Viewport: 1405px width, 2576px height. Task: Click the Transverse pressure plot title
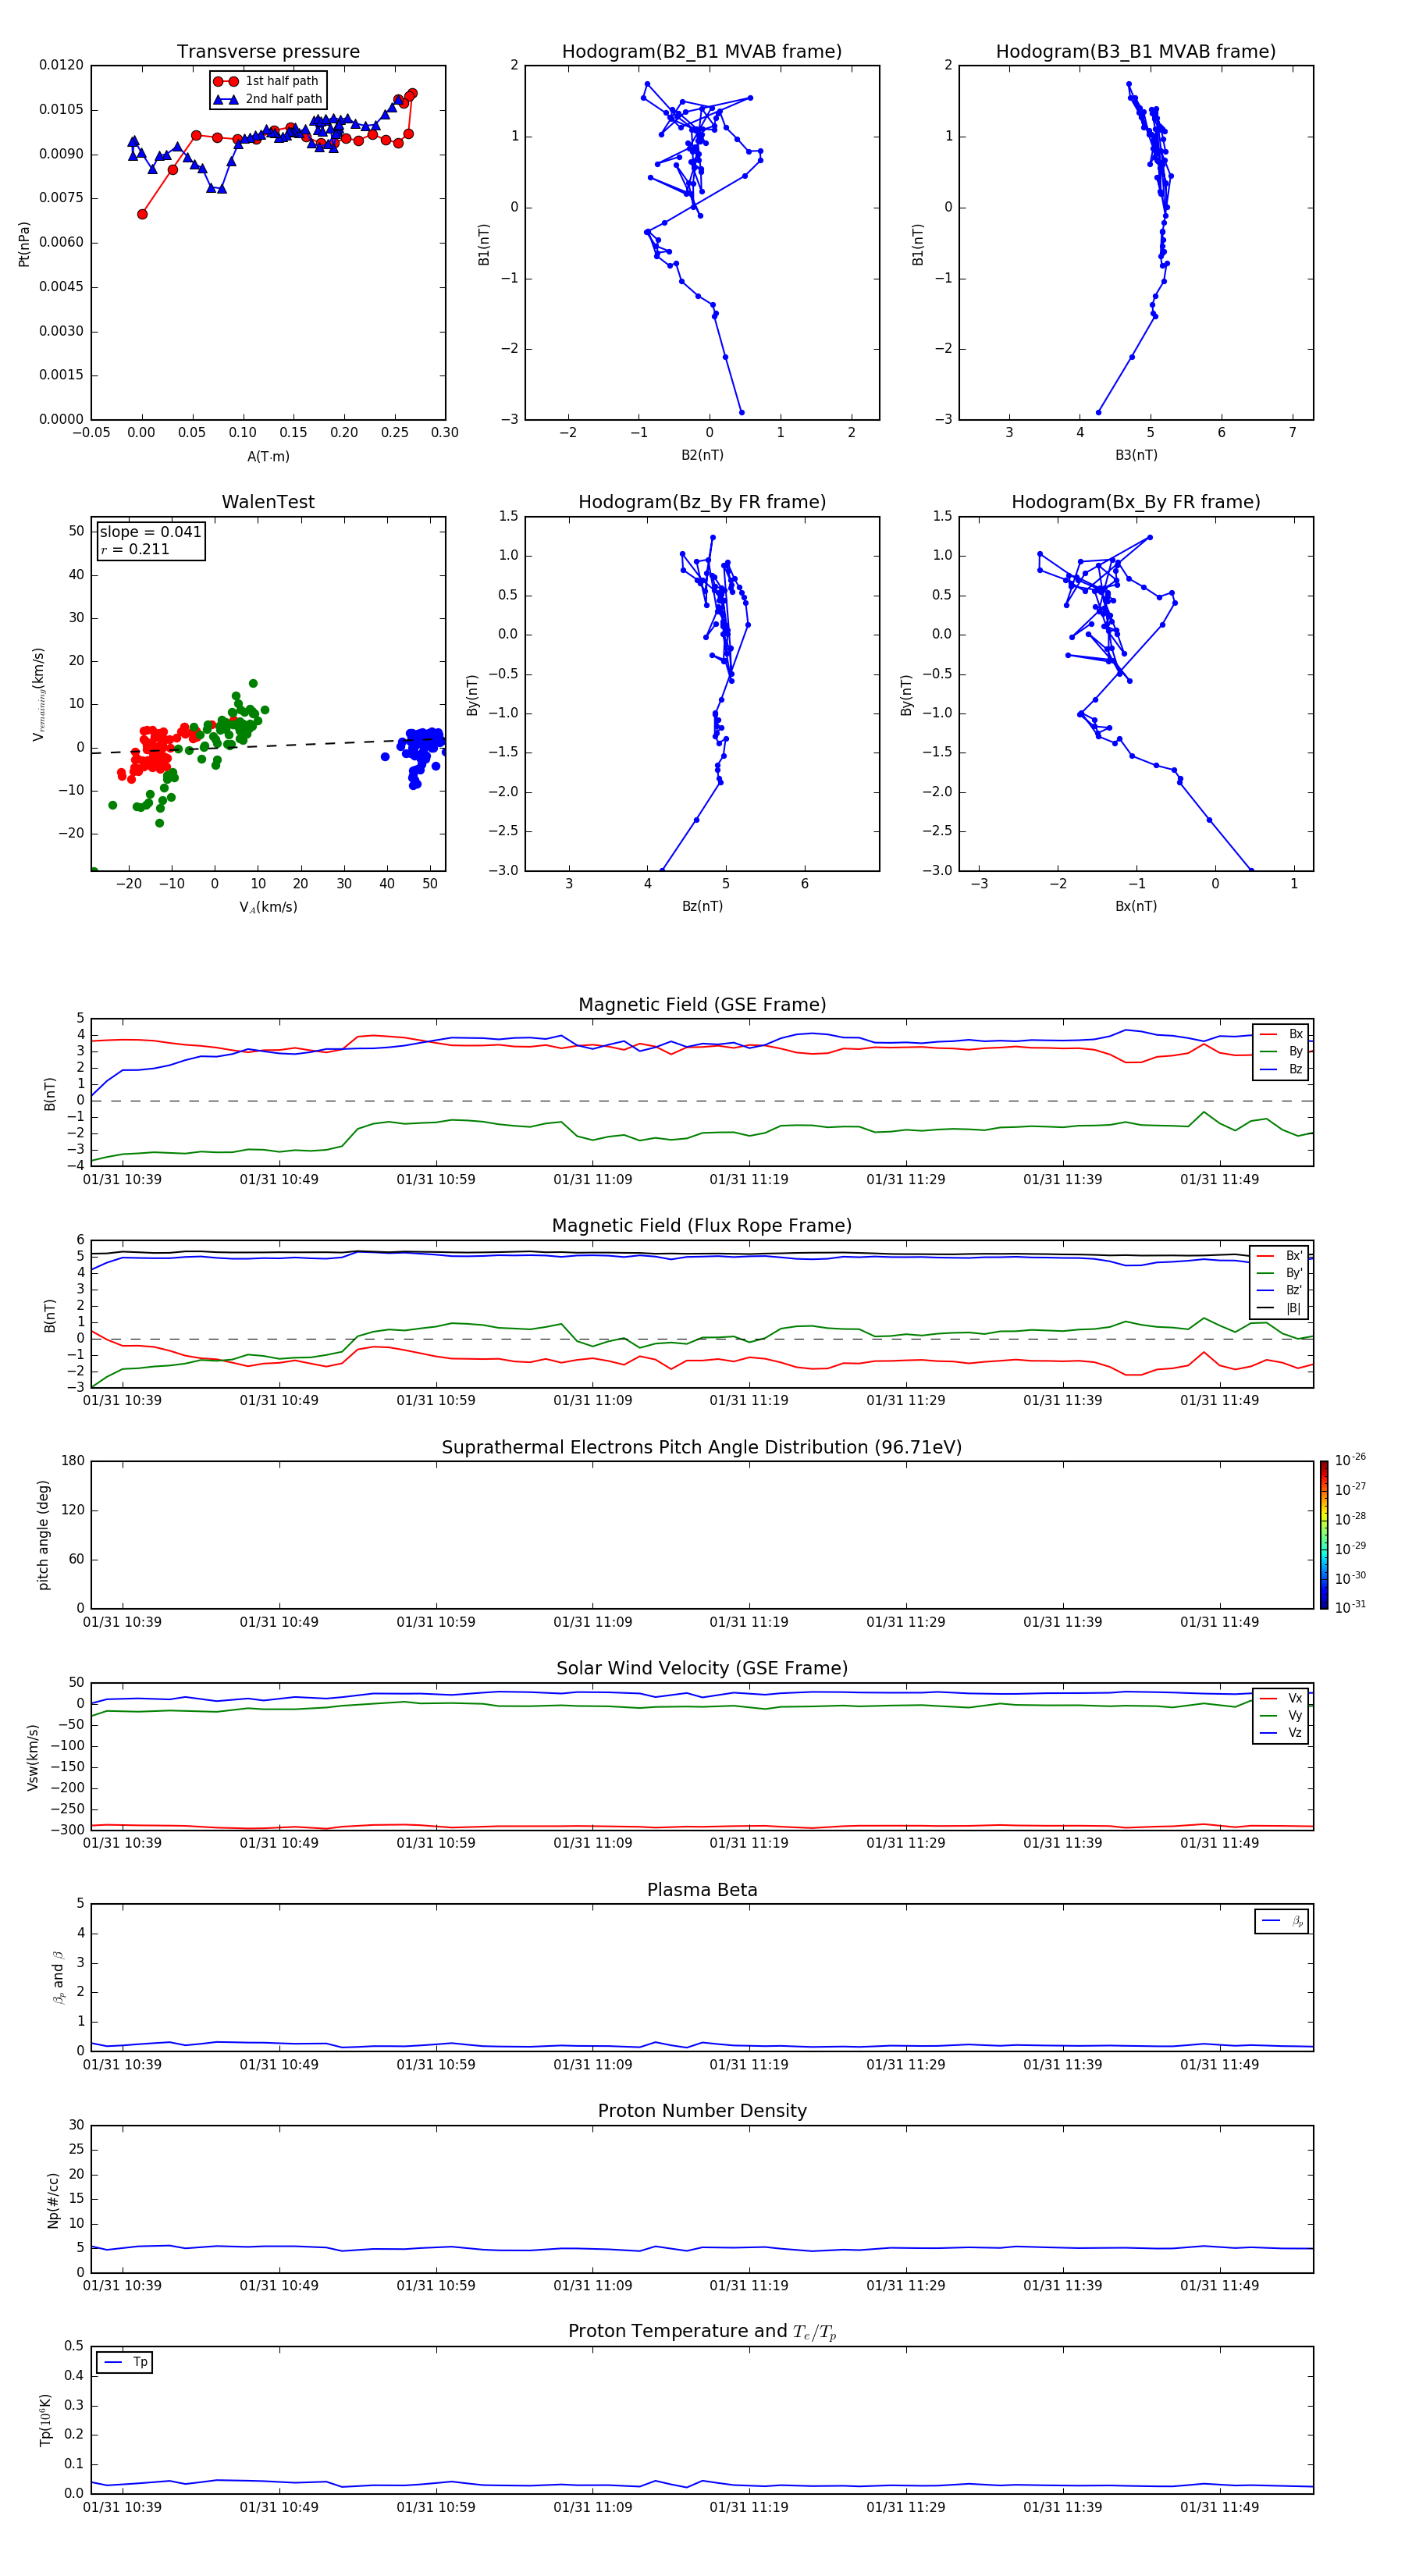(x=268, y=52)
